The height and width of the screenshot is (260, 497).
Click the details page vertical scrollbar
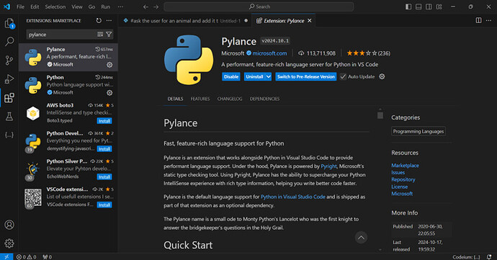click(x=380, y=115)
